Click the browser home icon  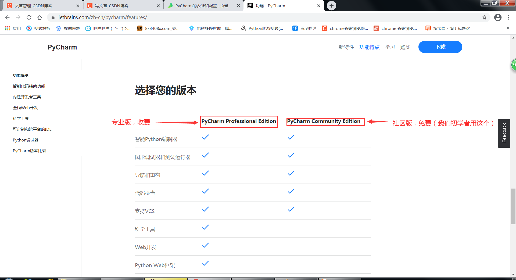coord(40,17)
